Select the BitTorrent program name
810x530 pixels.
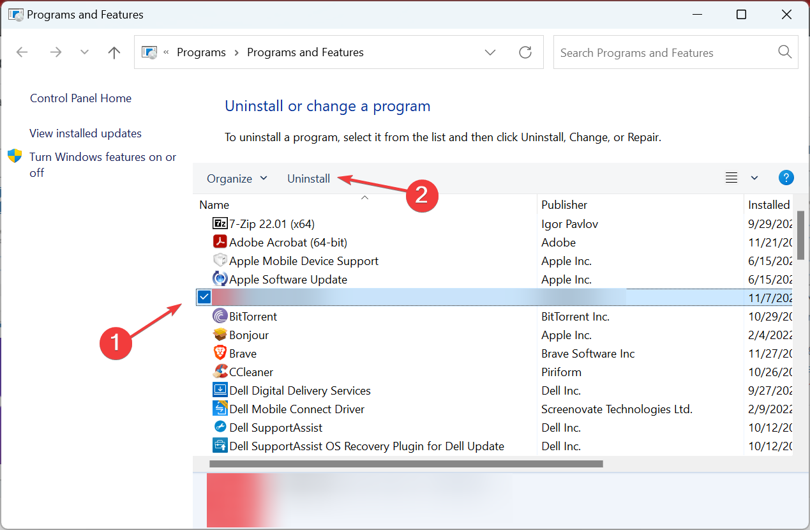click(x=253, y=316)
